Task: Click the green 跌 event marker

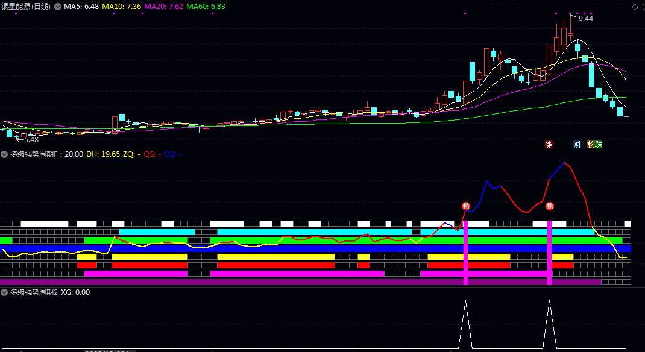Action: point(599,144)
